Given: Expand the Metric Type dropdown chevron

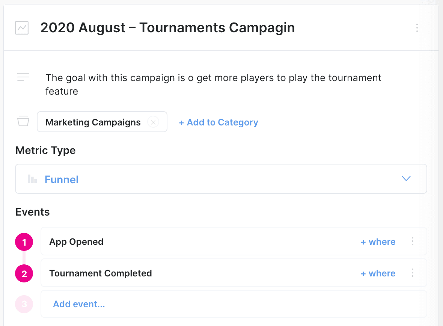Looking at the screenshot, I should coord(406,178).
